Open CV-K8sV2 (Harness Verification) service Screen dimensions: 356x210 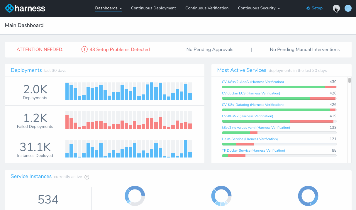pos(247,116)
